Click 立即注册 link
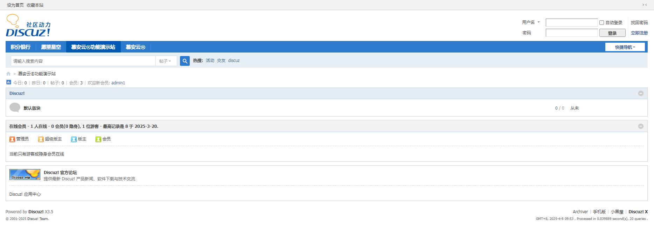Image resolution: width=654 pixels, height=236 pixels. 639,33
